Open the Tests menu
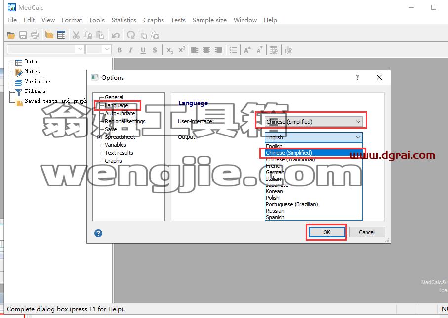The width and height of the screenshot is (448, 318). coord(178,20)
